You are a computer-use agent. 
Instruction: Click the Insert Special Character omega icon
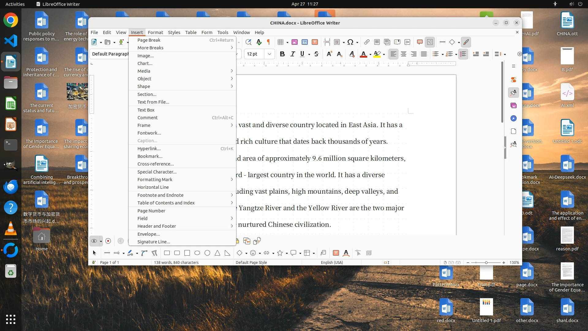point(350,42)
